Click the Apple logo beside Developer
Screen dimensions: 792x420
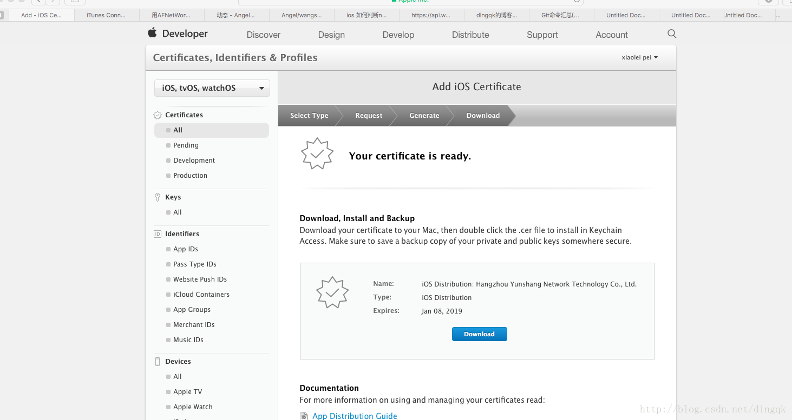coord(152,32)
